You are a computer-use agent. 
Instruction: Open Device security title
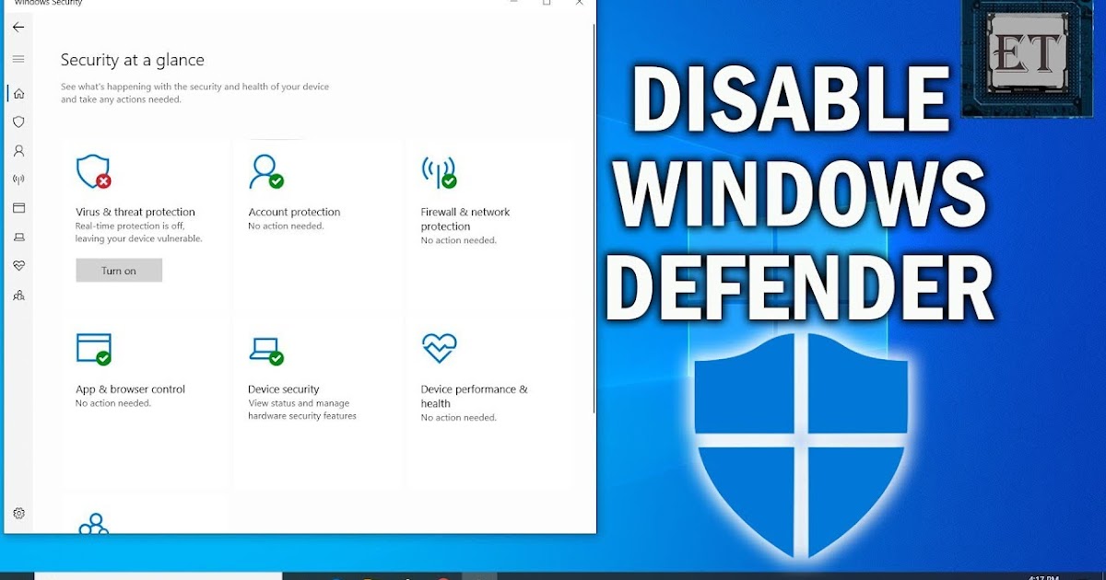(284, 389)
